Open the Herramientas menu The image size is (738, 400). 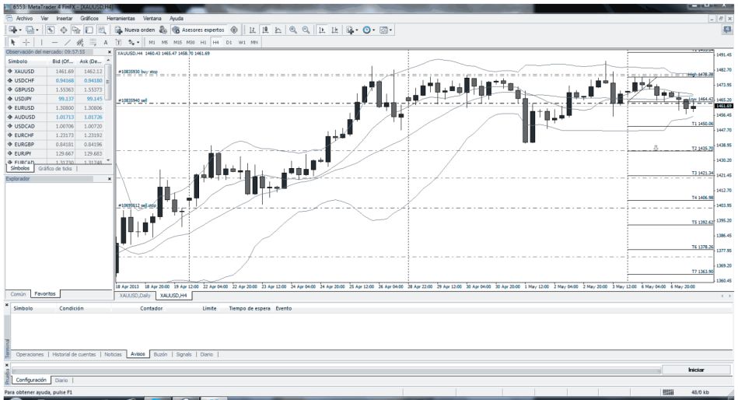pos(121,17)
